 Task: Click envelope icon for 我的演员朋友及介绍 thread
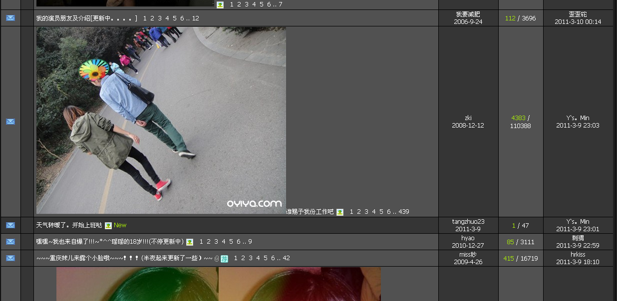pos(10,18)
